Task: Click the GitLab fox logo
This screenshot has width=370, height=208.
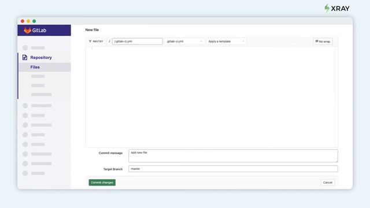Action: pyautogui.click(x=28, y=31)
